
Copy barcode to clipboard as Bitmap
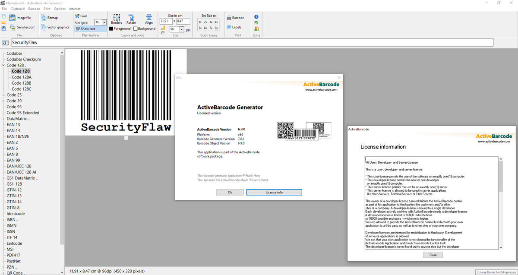(x=49, y=18)
